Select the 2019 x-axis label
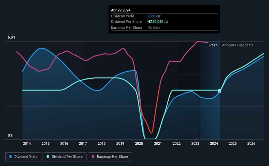269x166 pixels. [x=120, y=143]
